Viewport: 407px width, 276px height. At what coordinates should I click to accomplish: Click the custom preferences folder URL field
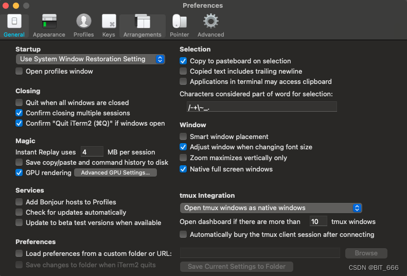click(260, 253)
